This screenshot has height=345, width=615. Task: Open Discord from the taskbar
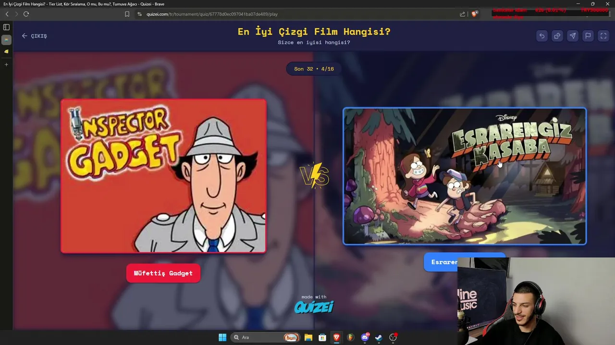[365, 337]
